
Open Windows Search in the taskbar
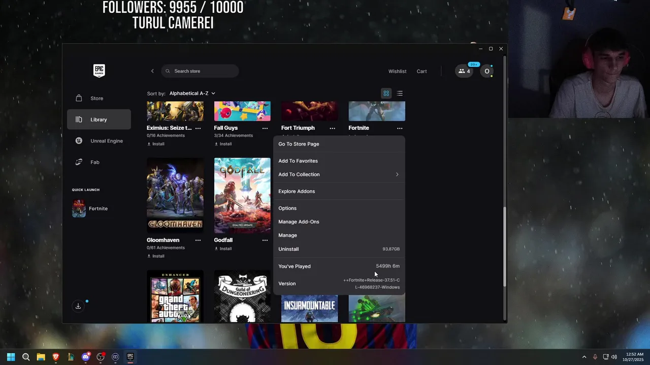click(26, 357)
